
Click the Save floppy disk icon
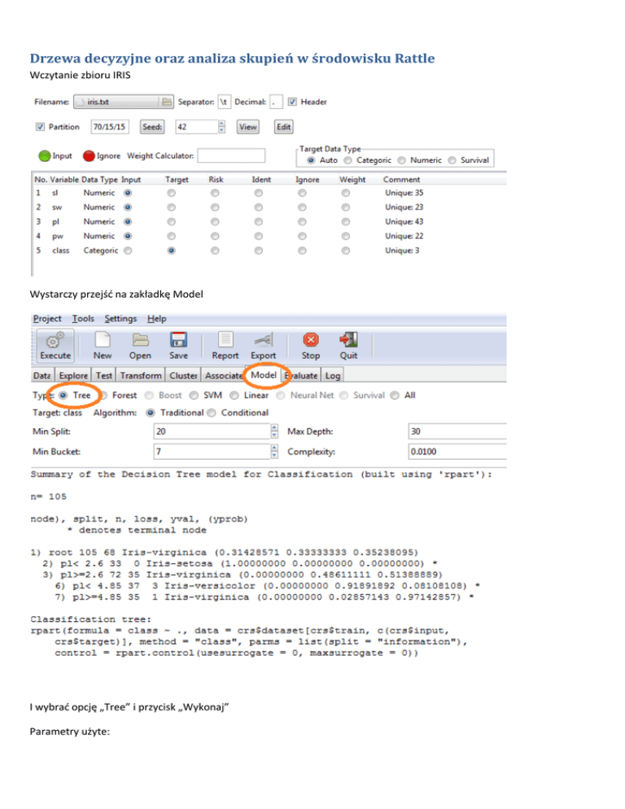point(179,339)
